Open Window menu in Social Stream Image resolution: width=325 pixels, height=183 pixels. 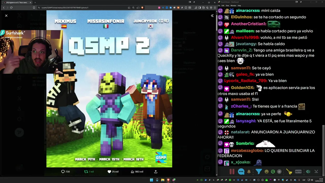233,5
